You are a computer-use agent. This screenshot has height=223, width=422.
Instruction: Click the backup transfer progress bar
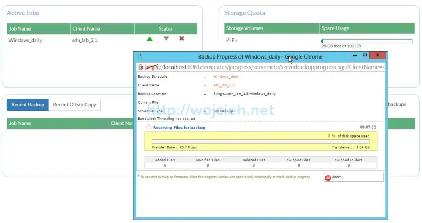pos(261,141)
